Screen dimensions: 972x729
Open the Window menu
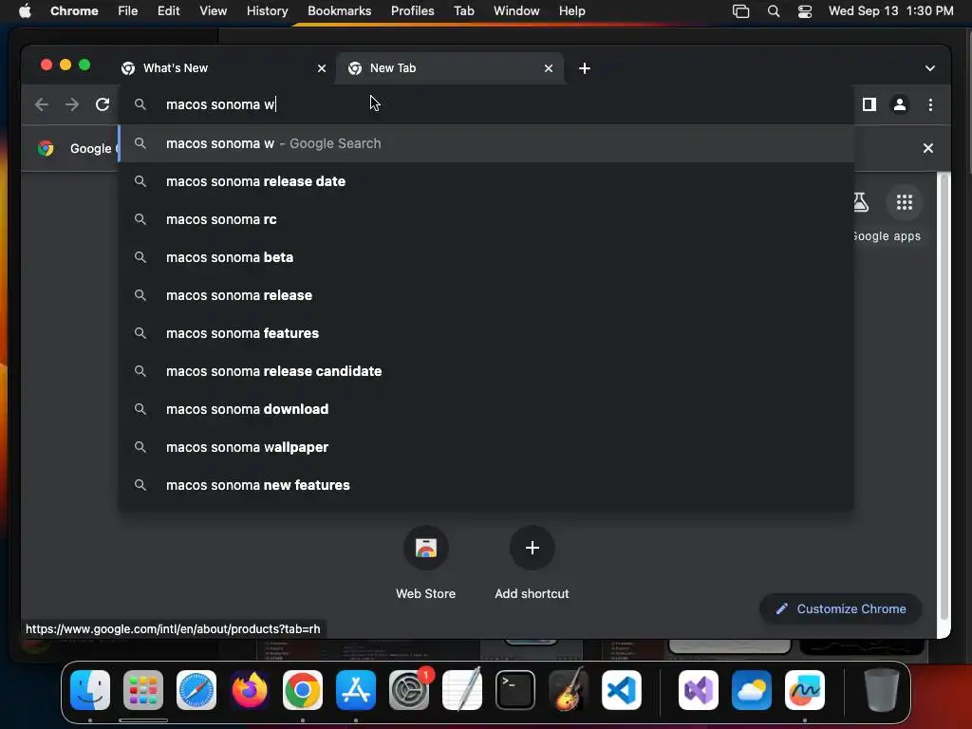(x=516, y=11)
